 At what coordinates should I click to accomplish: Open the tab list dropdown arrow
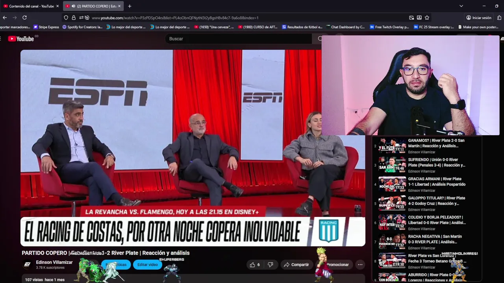[461, 6]
